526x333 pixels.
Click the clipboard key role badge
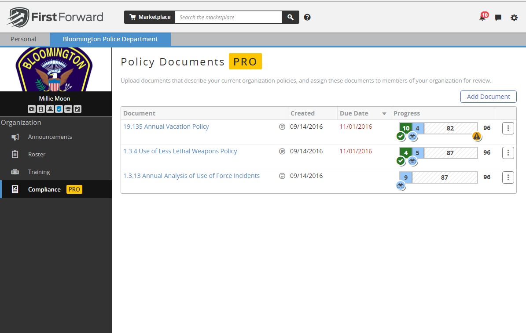click(77, 109)
